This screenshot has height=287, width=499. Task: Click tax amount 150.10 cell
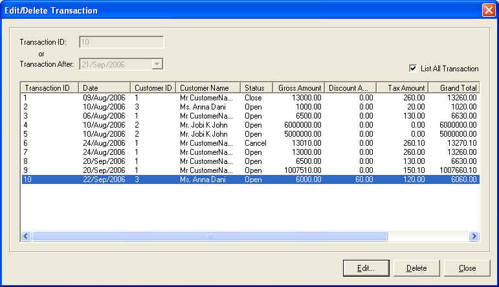[x=414, y=170]
